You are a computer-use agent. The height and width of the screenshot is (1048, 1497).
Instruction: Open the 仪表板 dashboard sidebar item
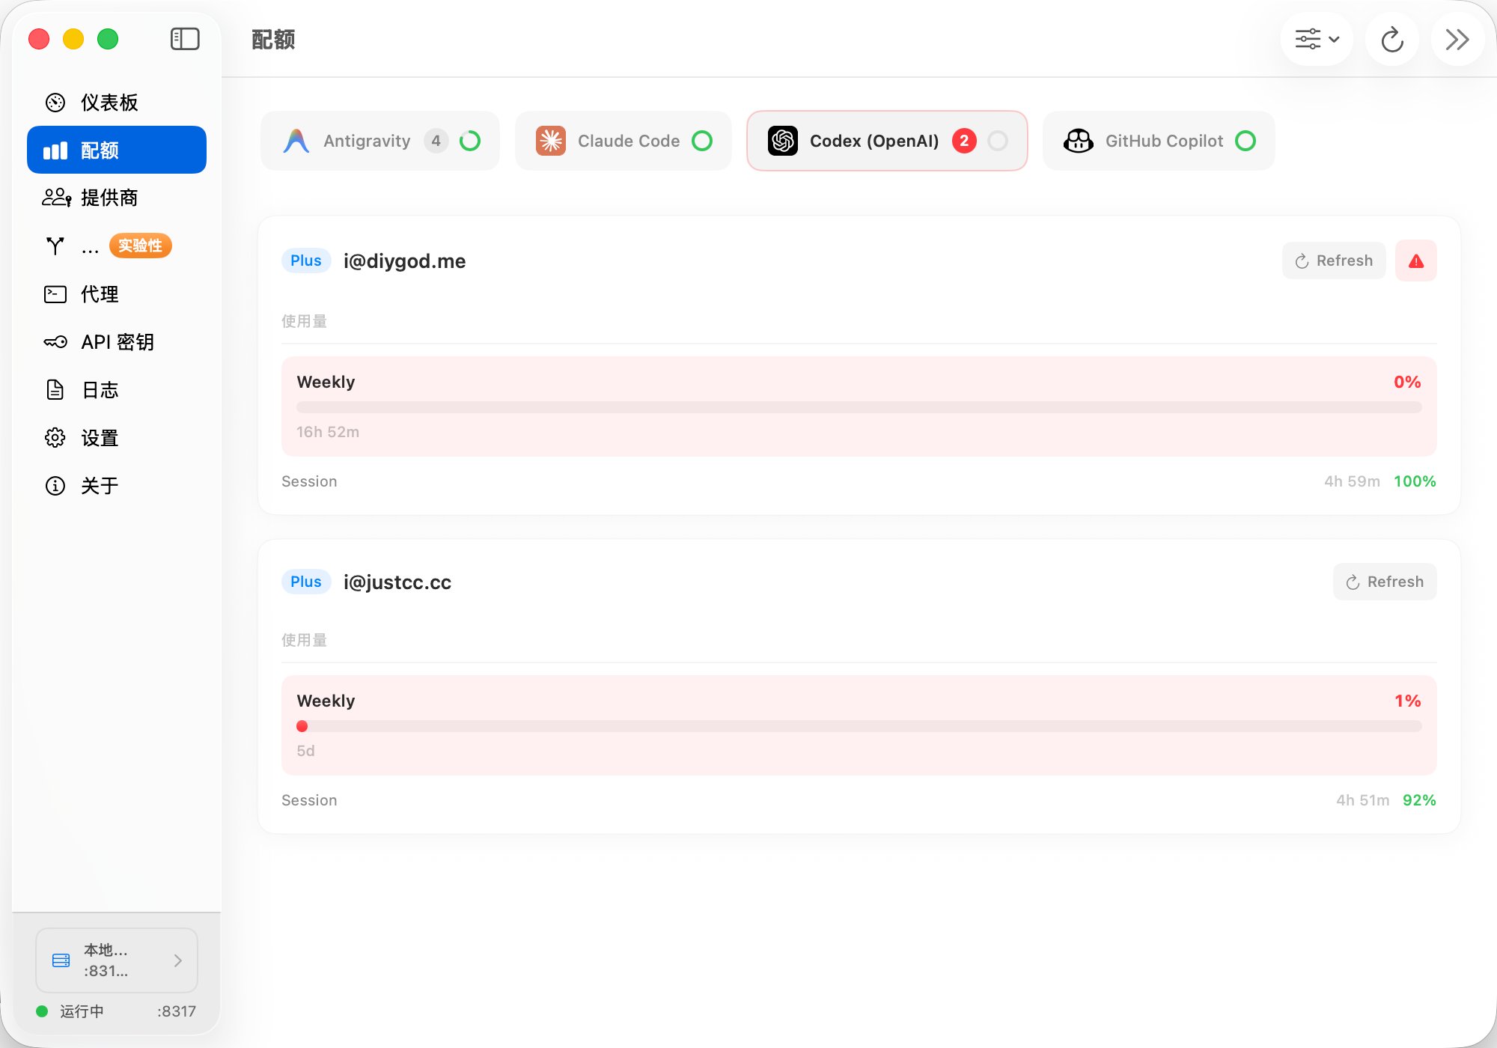[109, 103]
